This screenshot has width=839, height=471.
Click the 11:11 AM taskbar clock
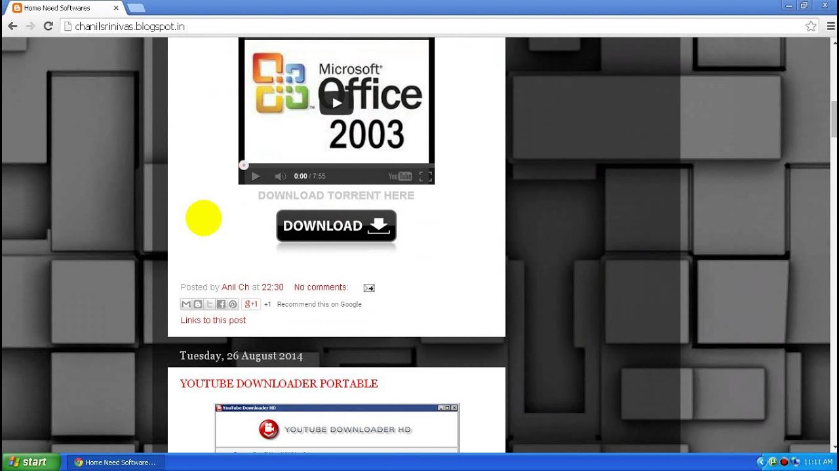coord(818,462)
